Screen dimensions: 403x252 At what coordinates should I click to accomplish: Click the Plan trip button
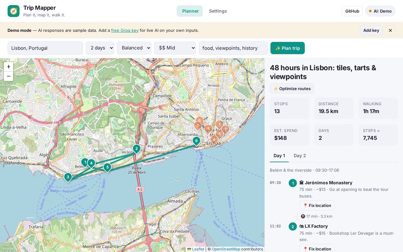(287, 48)
